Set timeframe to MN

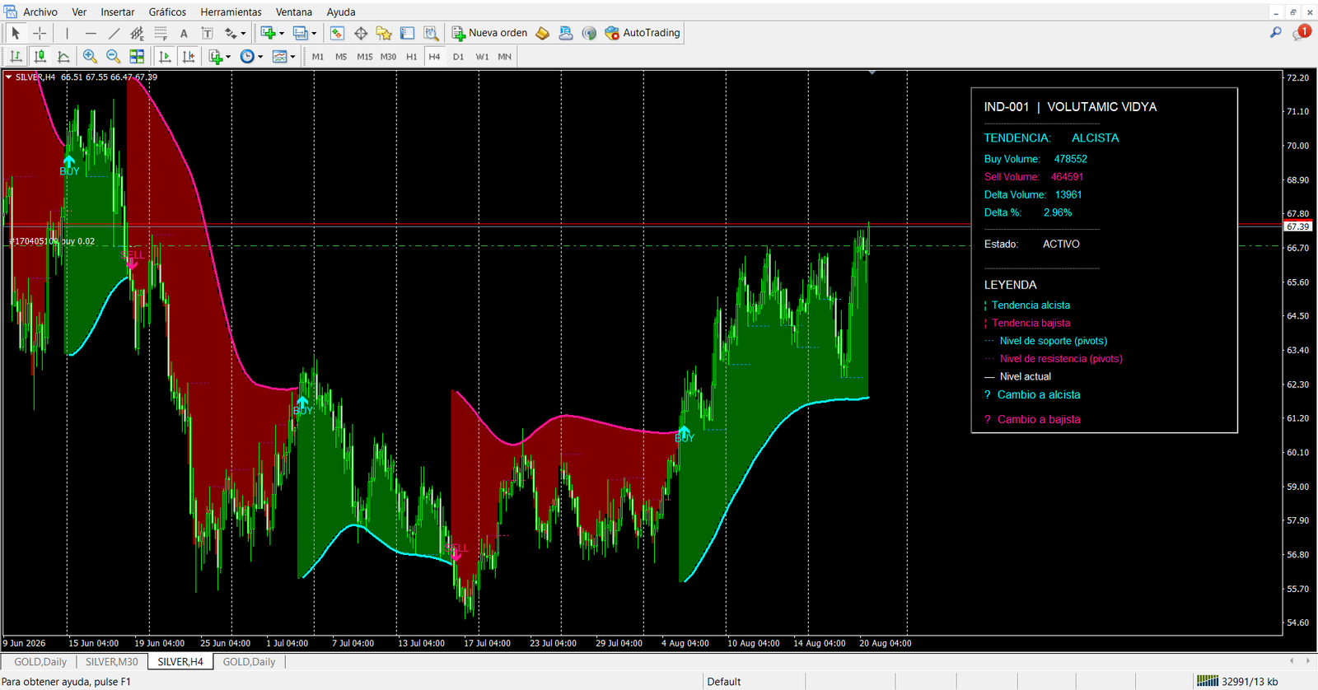505,57
